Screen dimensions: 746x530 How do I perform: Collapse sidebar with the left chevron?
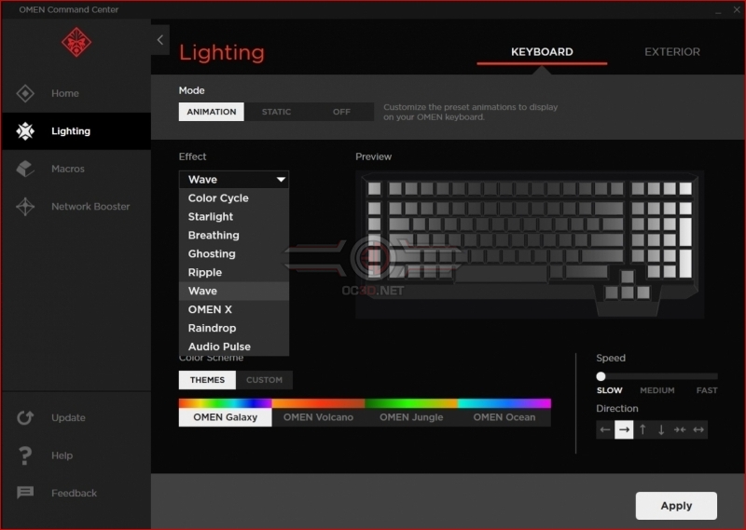(160, 40)
